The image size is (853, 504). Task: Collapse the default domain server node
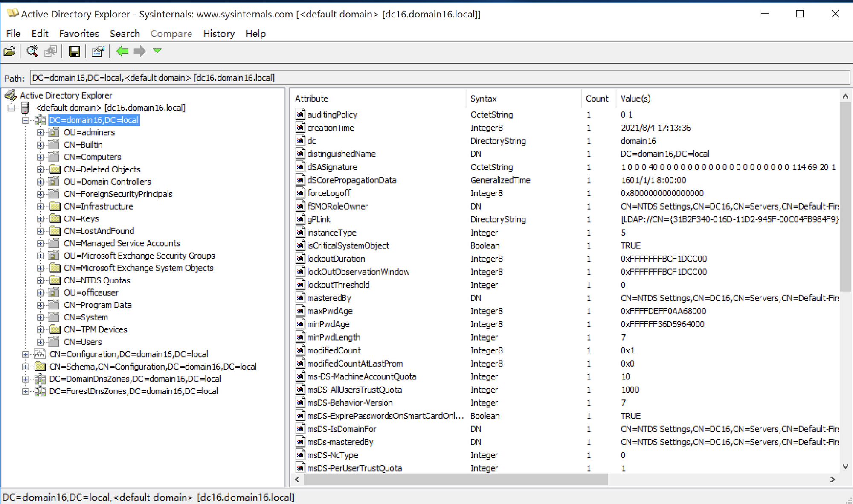click(x=11, y=108)
